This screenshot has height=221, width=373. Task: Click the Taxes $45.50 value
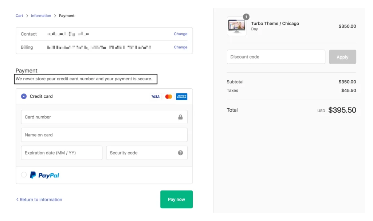pos(349,91)
